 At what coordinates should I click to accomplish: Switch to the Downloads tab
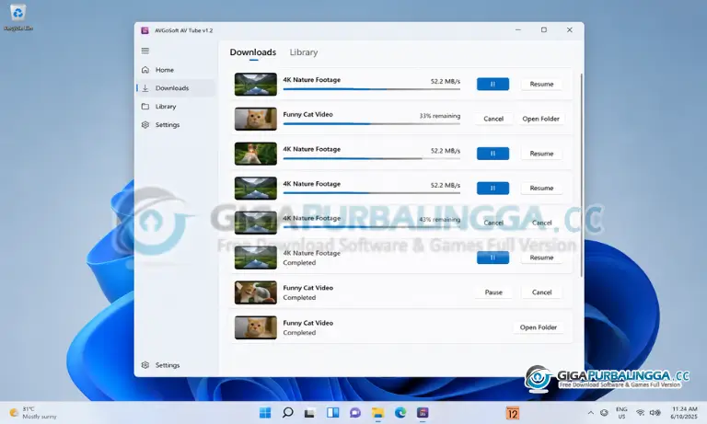(x=253, y=52)
